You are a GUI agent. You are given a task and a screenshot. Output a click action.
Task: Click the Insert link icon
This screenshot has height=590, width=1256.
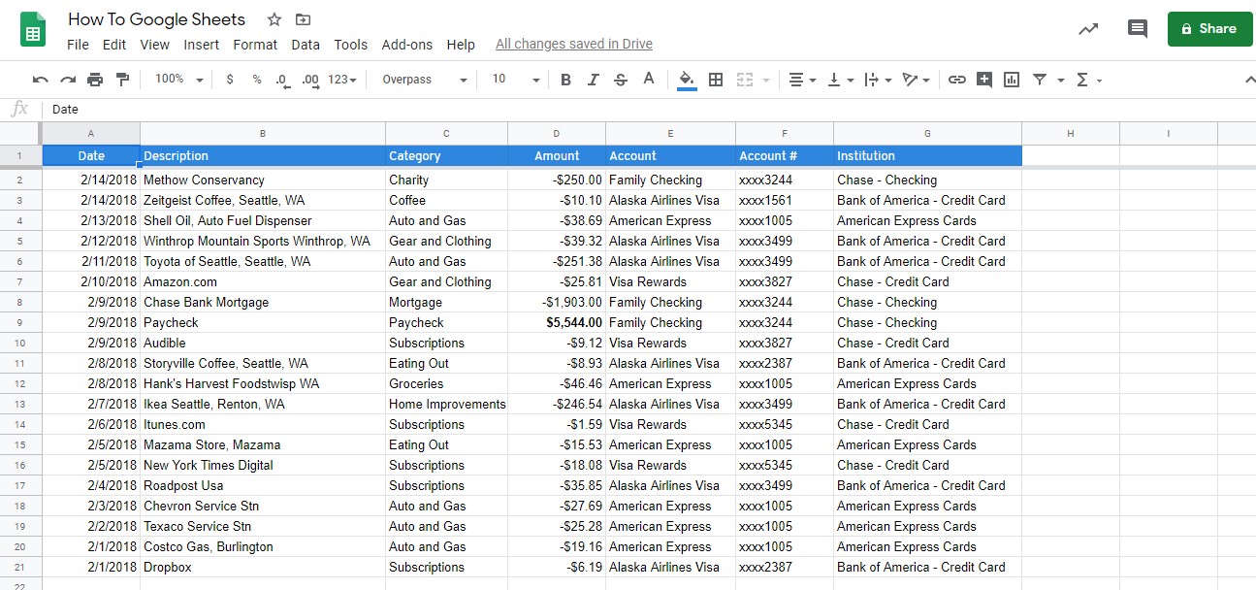pyautogui.click(x=957, y=80)
